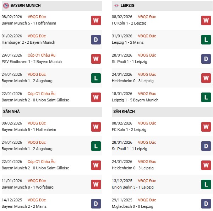Open the BAYERN MUNICH section header

26,6
